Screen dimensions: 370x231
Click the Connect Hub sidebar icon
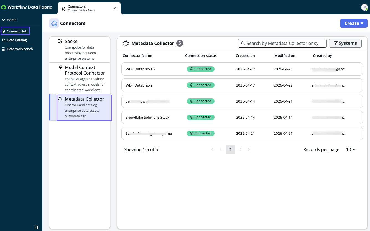click(4, 31)
